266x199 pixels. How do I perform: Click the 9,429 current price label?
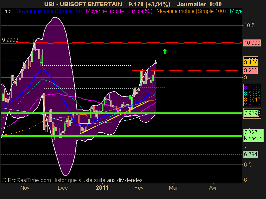(x=251, y=62)
